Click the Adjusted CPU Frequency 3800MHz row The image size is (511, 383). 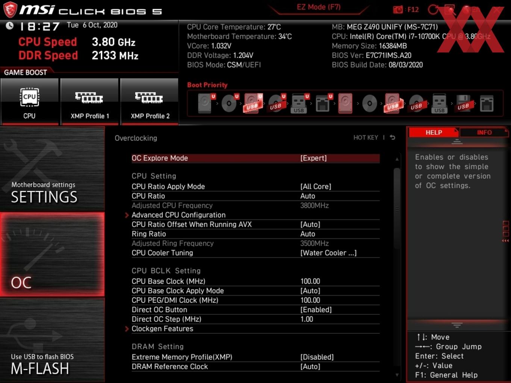255,206
